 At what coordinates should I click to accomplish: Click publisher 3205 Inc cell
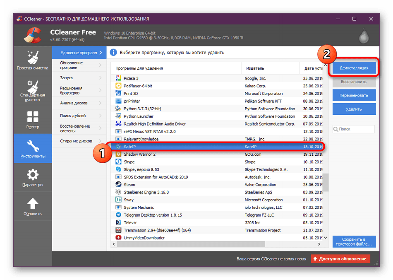point(253,222)
